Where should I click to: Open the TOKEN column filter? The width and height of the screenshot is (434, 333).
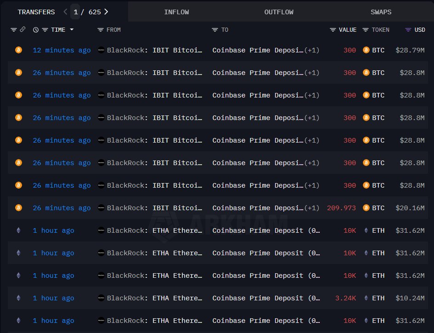(x=366, y=30)
